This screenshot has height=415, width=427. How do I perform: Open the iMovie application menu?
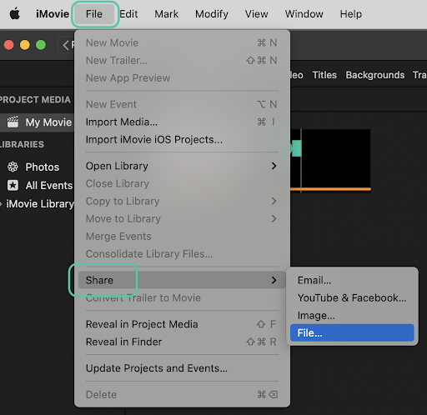point(53,14)
